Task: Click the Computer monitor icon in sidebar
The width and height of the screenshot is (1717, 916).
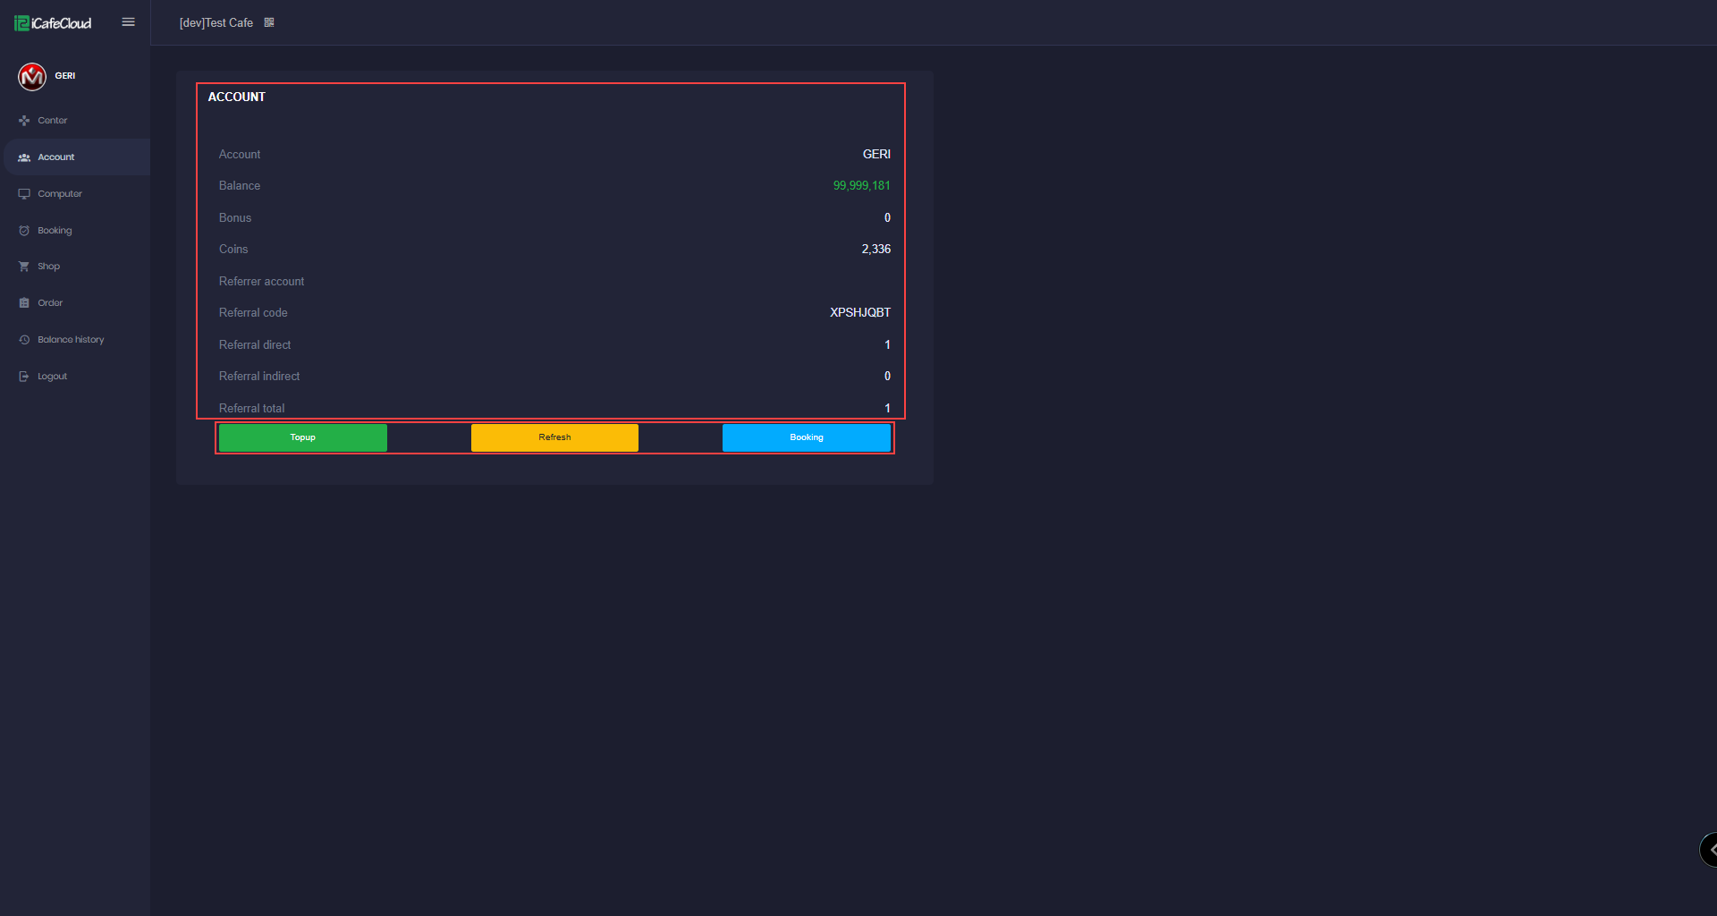Action: (x=24, y=194)
